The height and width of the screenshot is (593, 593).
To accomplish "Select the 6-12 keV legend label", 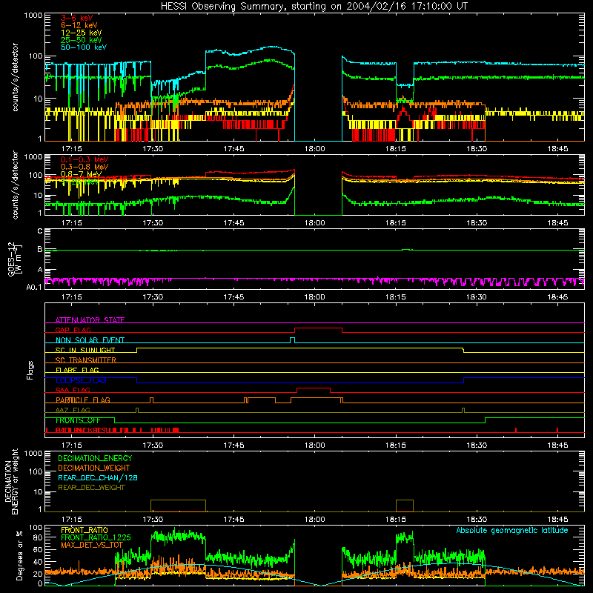I will pos(79,25).
